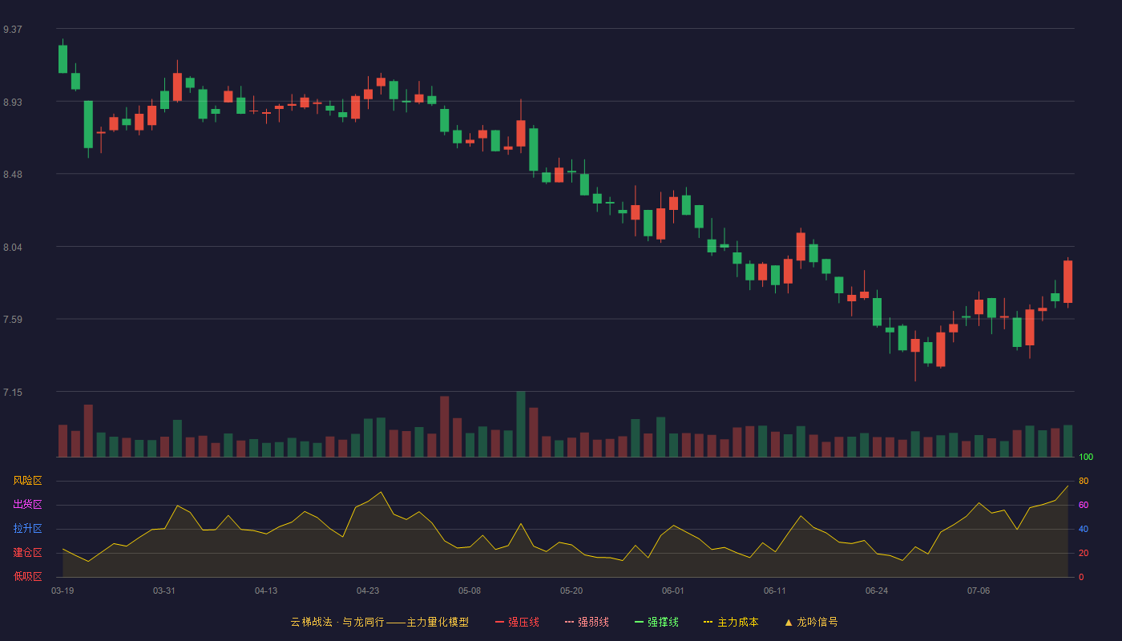Toggle the 强弱线 legend pink dashed icon
1122x641 pixels.
[x=570, y=622]
